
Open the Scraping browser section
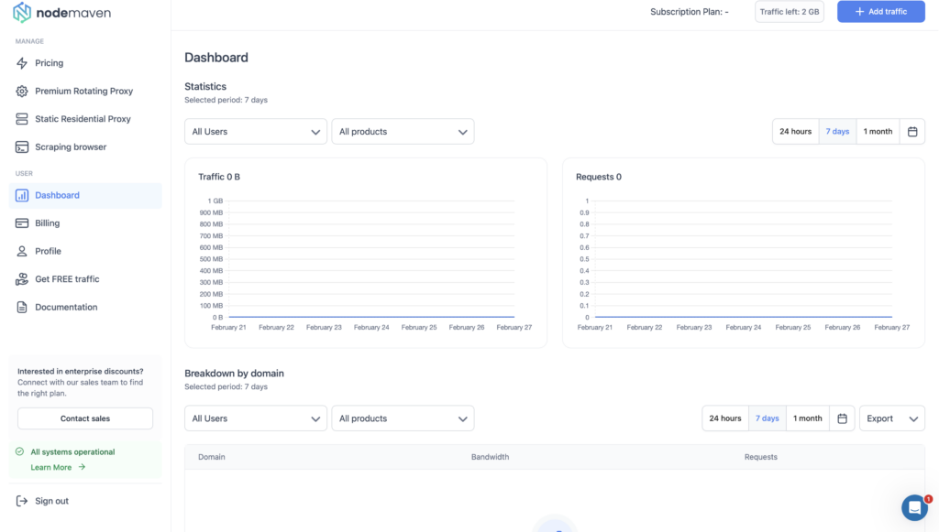[85, 147]
